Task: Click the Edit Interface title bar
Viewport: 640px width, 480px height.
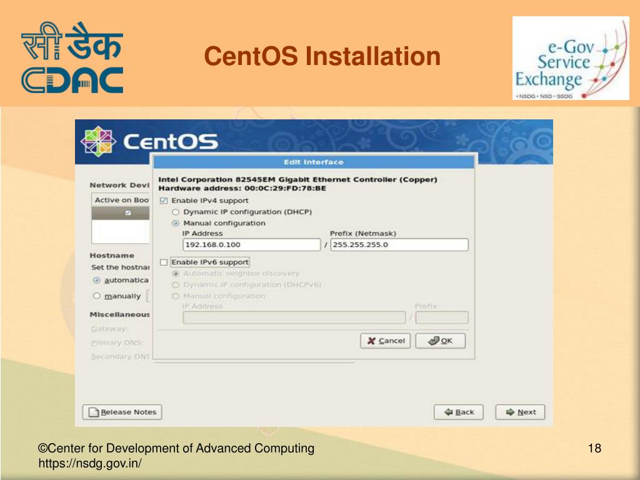Action: [314, 162]
